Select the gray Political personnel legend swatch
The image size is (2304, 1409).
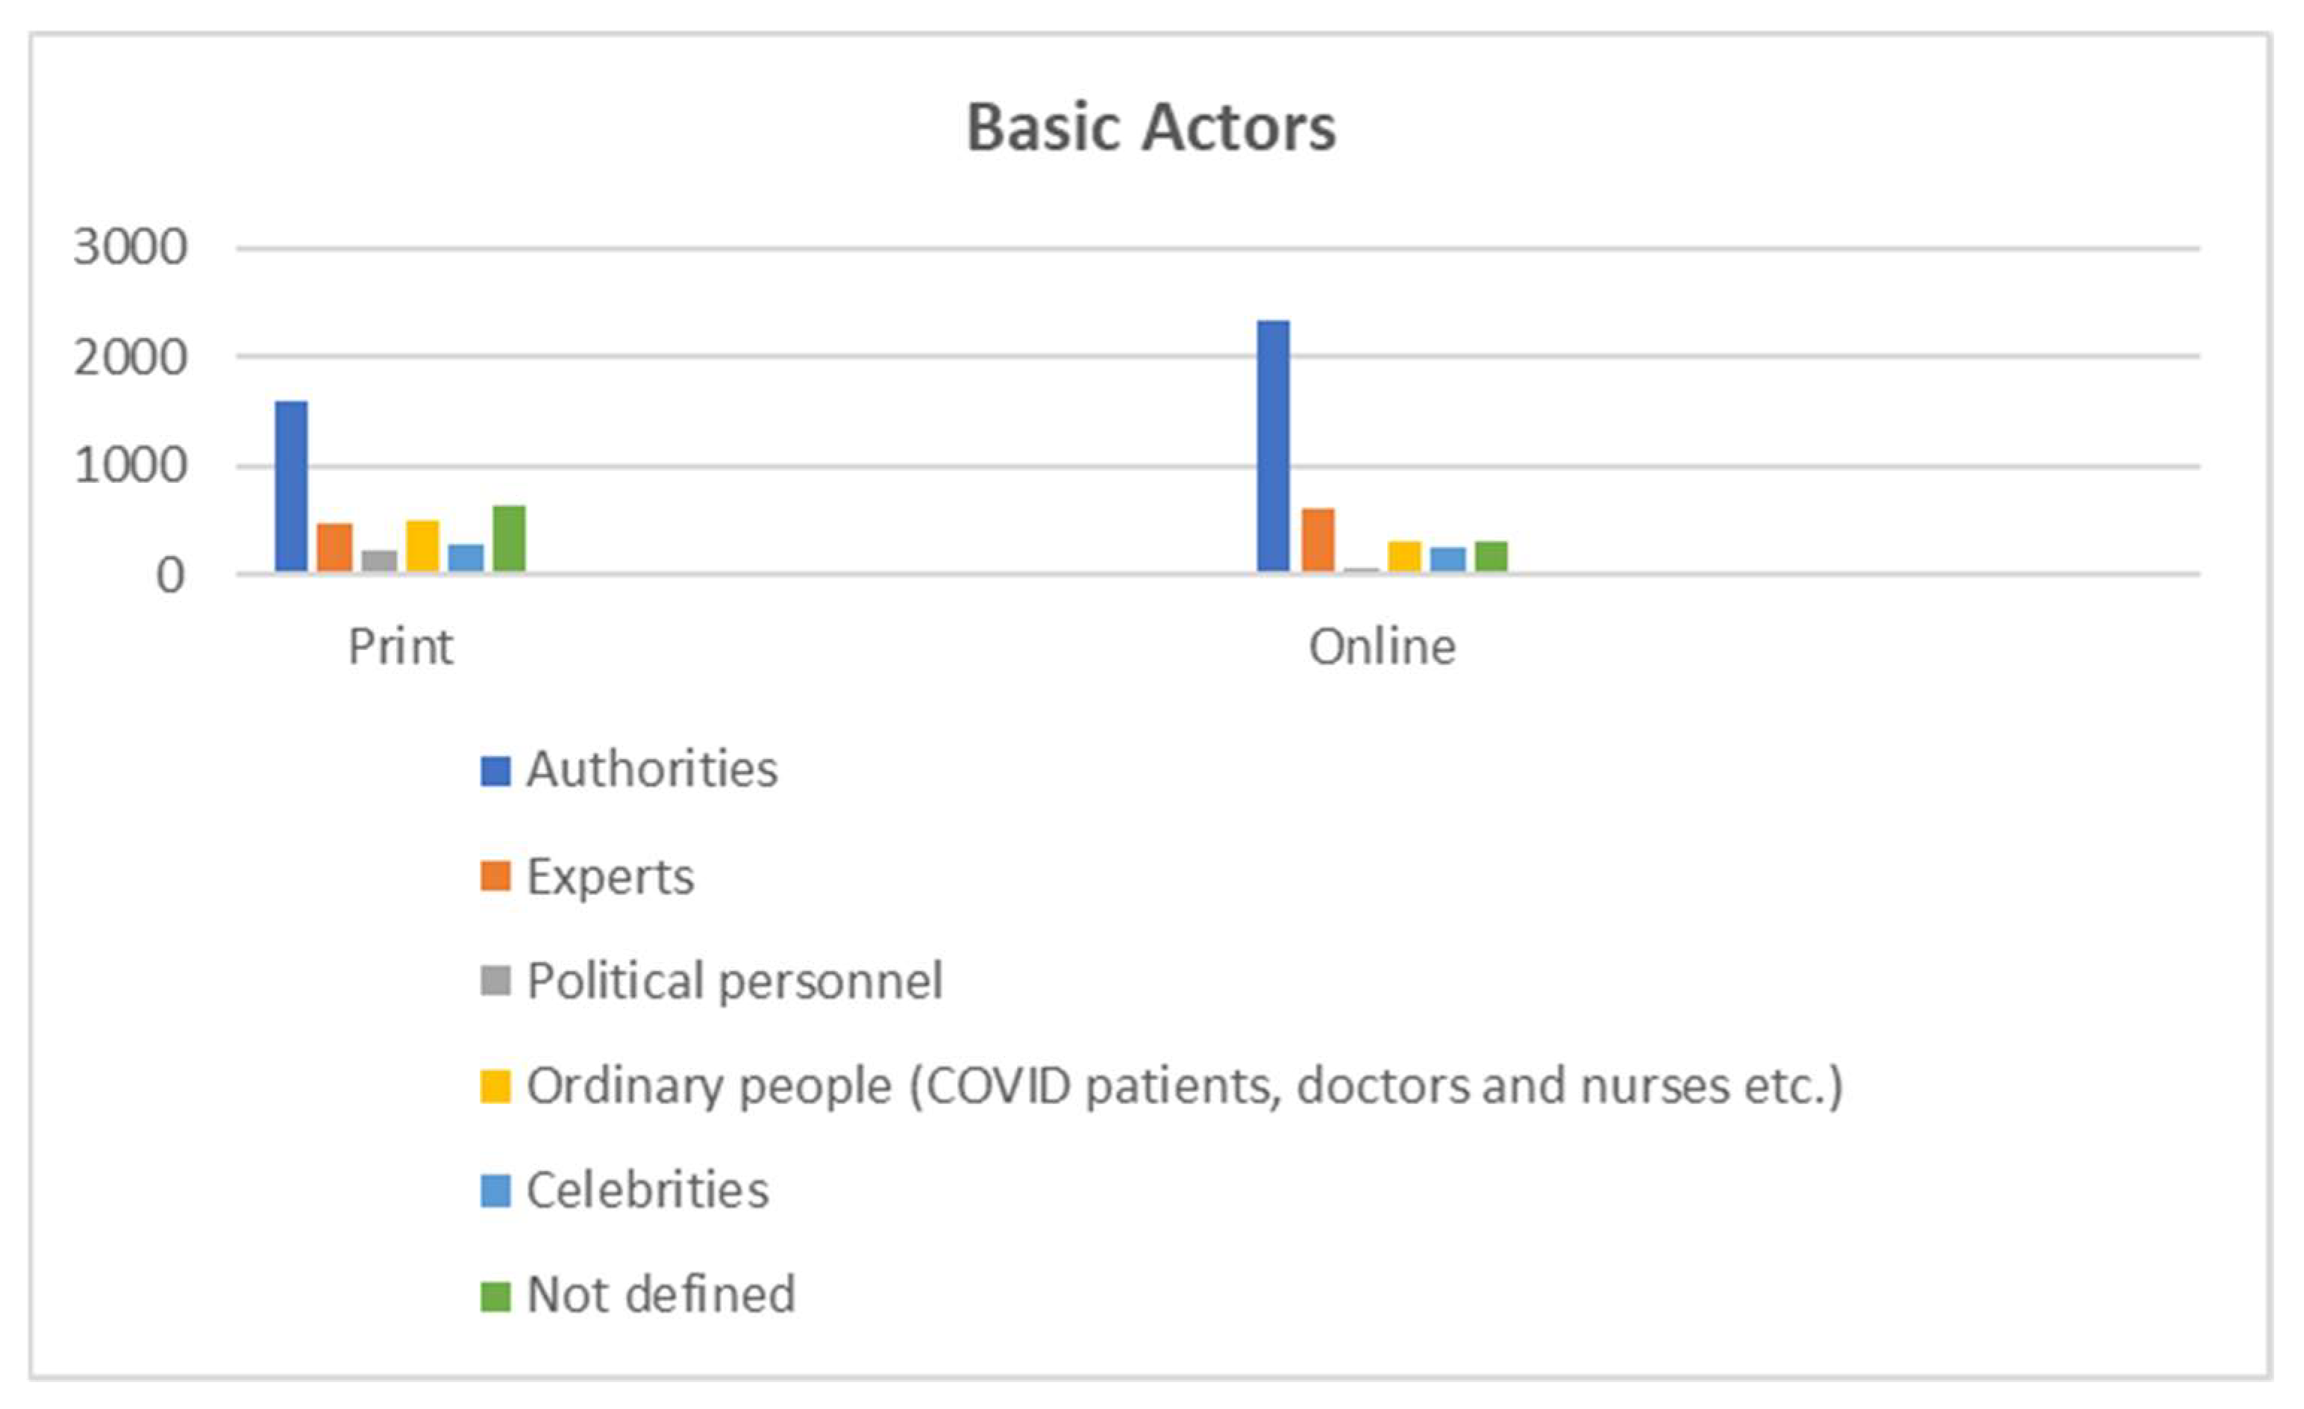pos(495,981)
